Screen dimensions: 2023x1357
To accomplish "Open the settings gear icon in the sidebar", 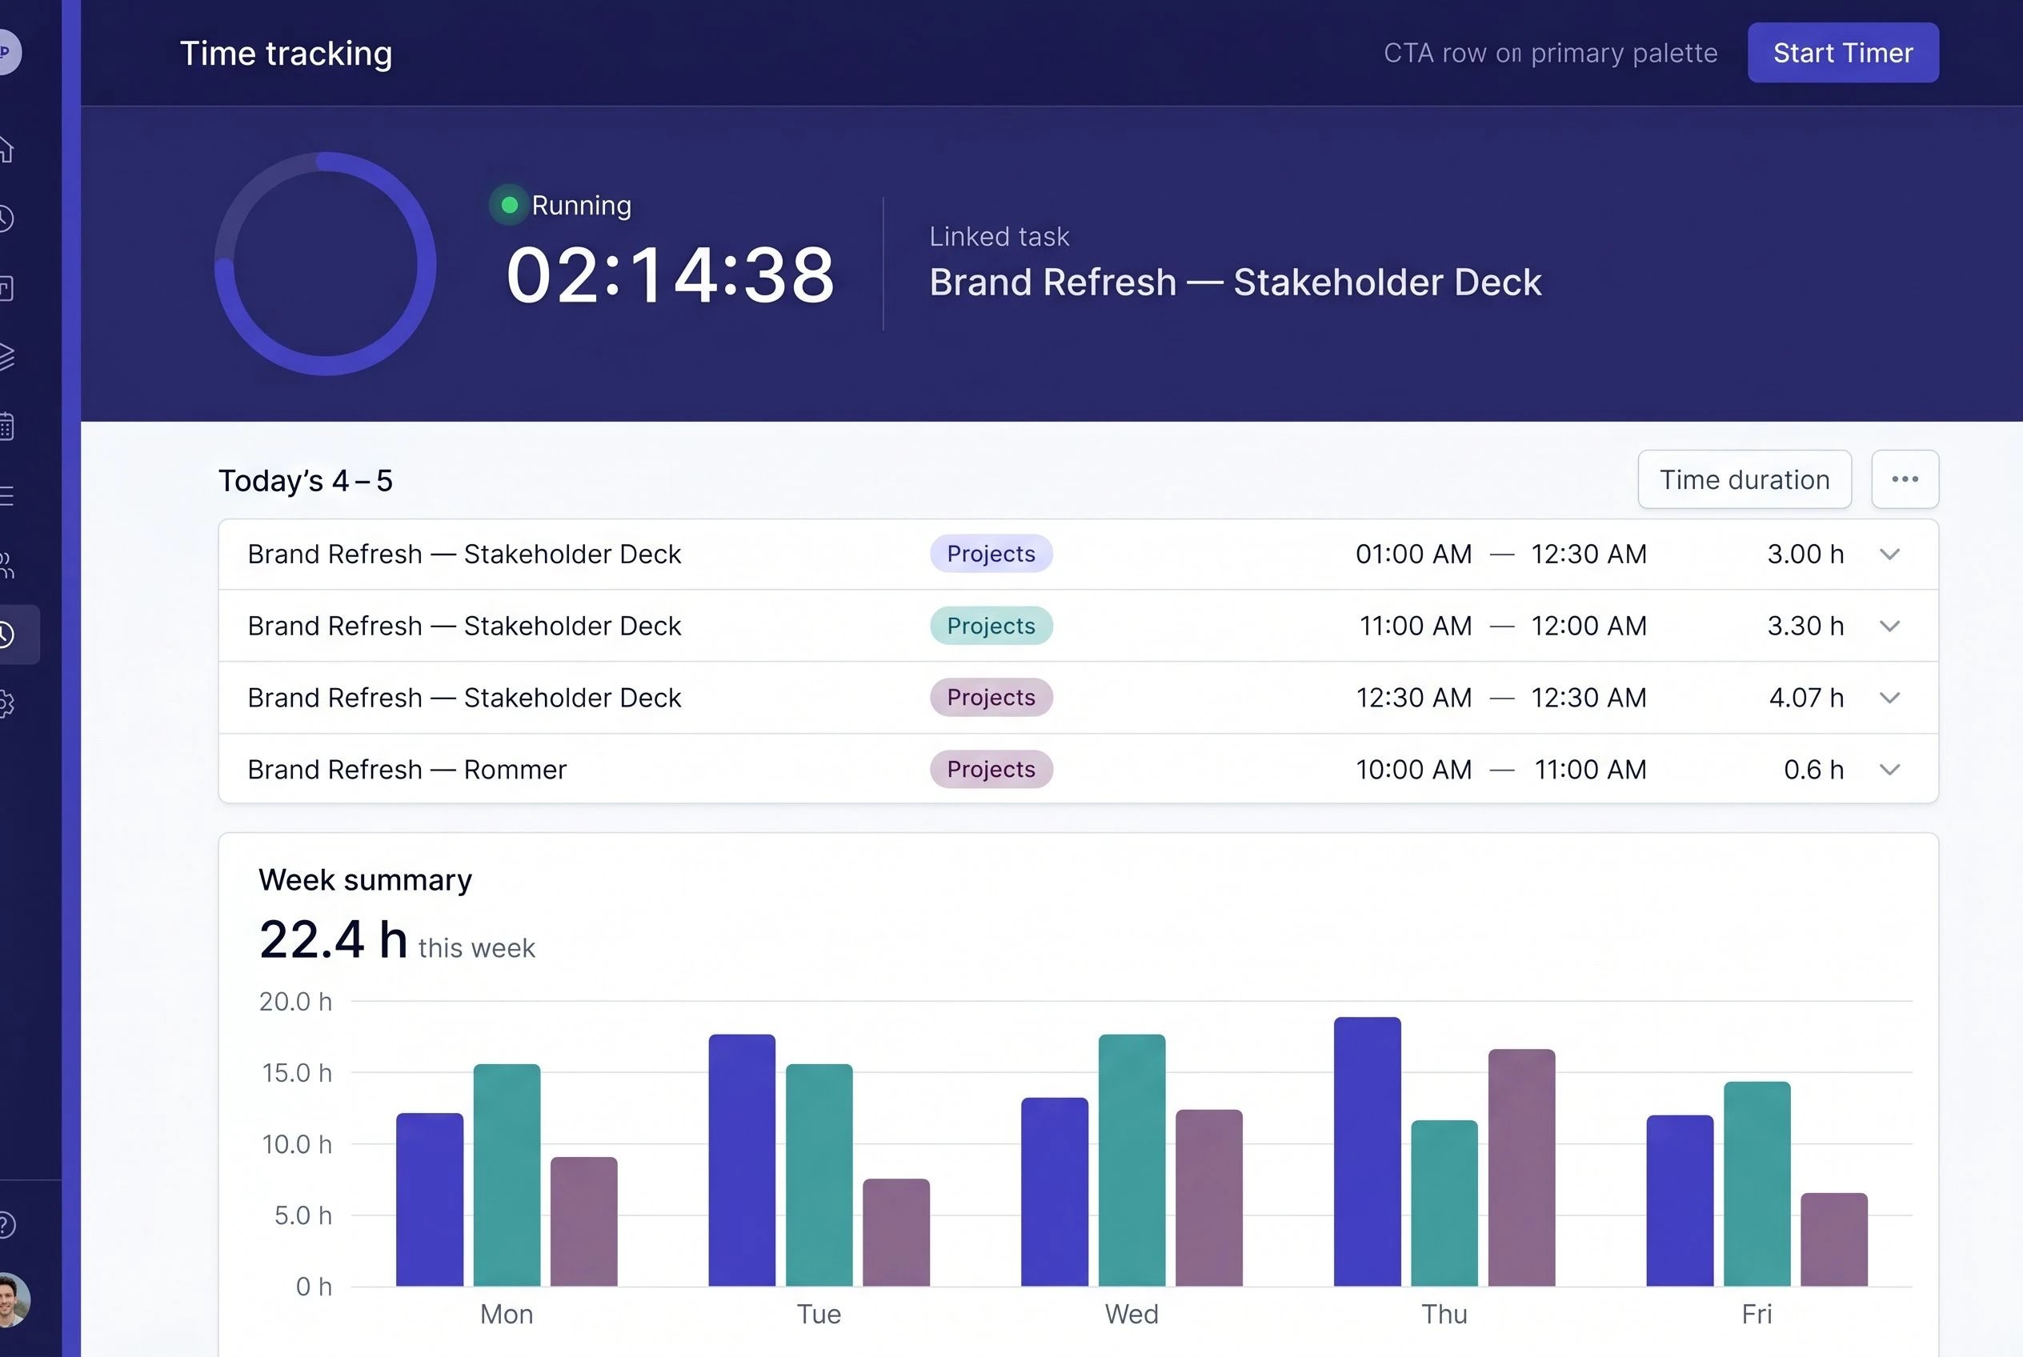I will (x=5, y=703).
